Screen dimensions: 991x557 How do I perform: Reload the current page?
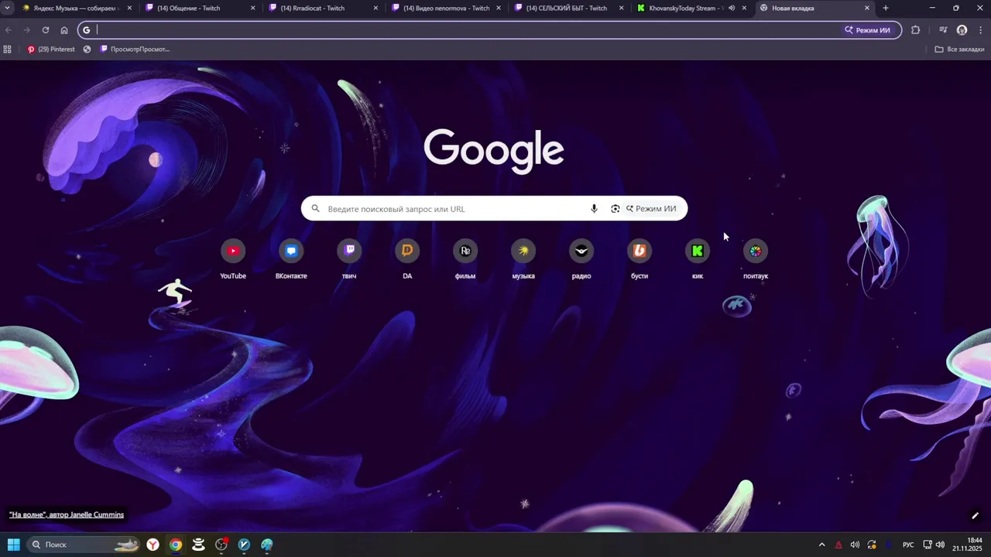46,30
